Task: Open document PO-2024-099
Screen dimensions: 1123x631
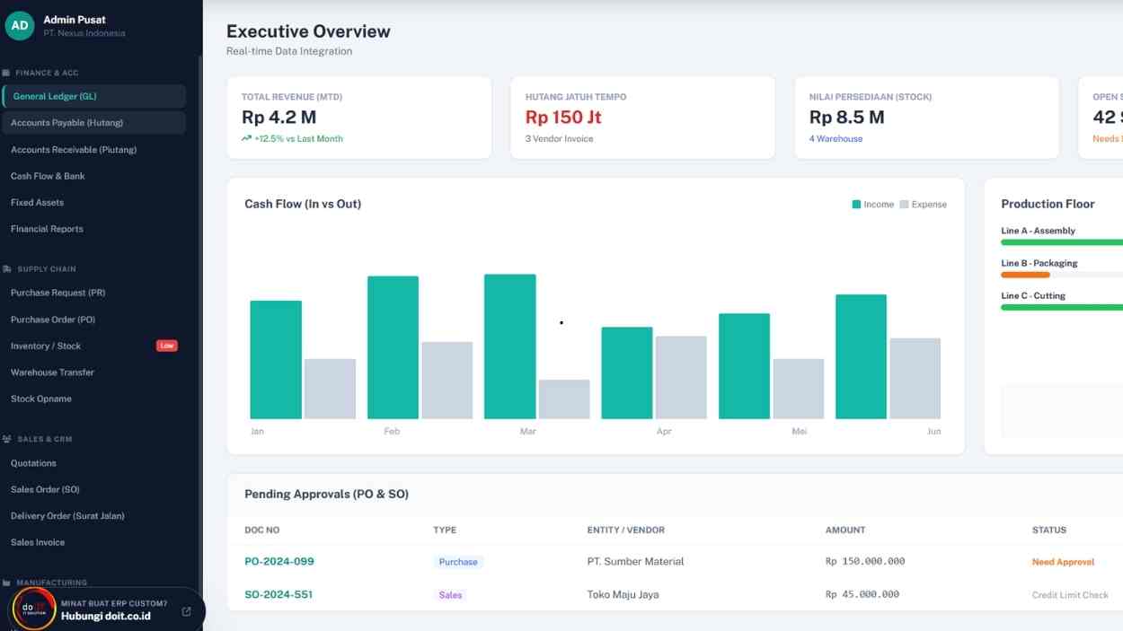Action: click(x=279, y=561)
